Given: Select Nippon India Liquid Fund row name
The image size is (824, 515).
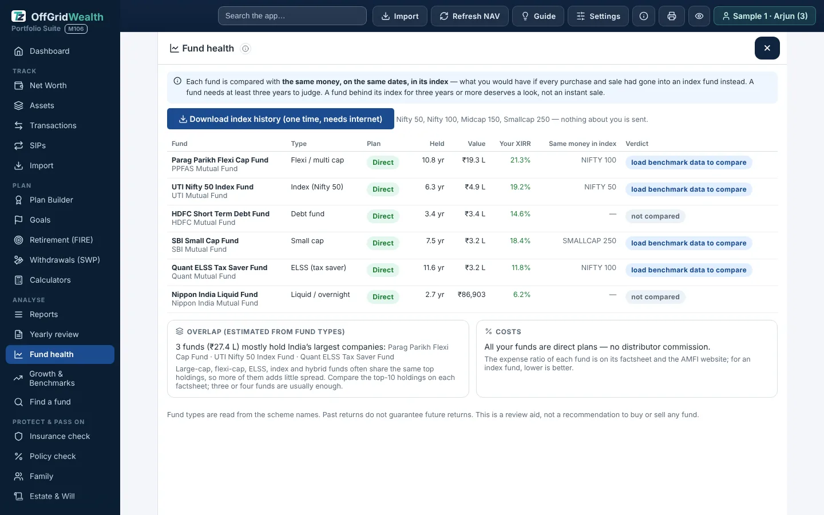Looking at the screenshot, I should [215, 295].
